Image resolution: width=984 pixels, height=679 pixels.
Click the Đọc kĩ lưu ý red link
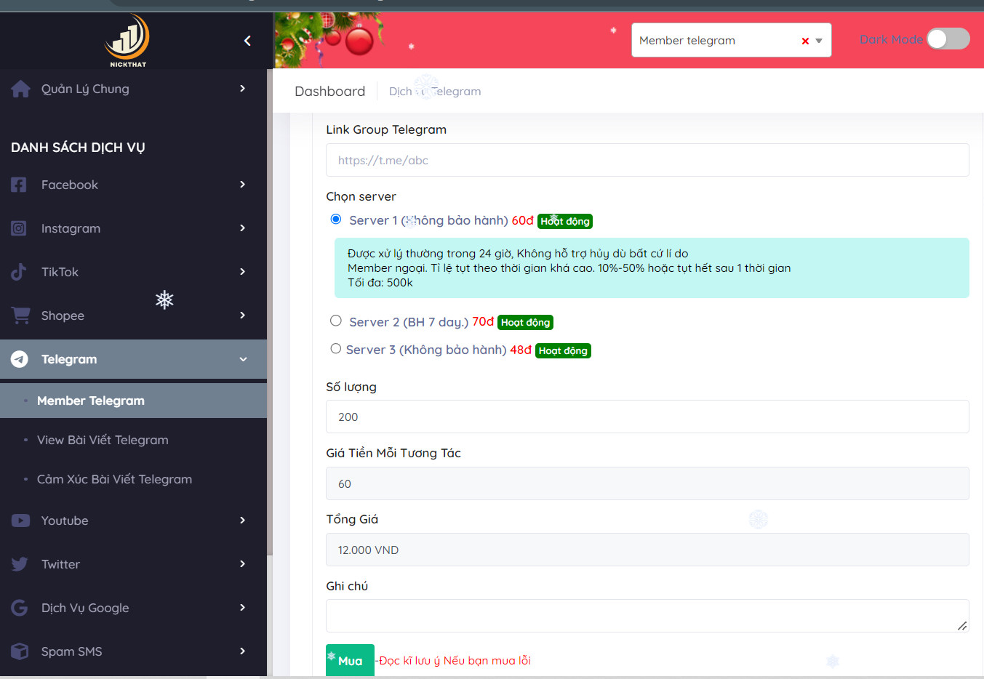453,660
